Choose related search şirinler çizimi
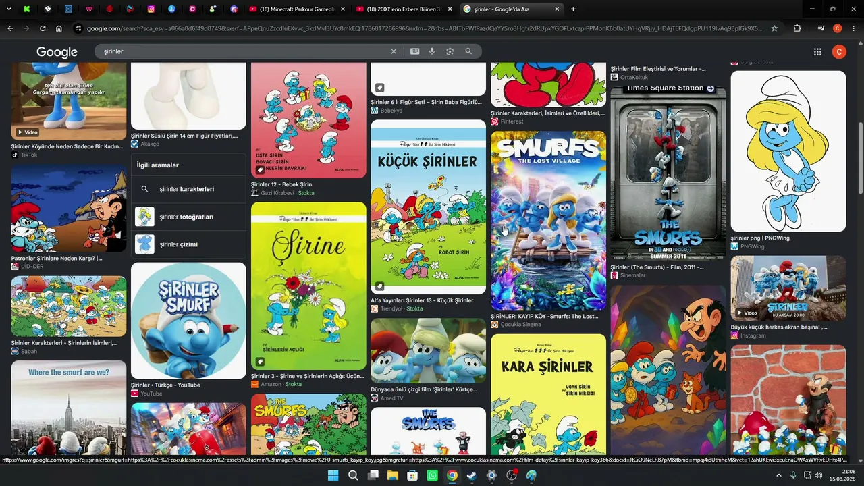 pos(188,244)
